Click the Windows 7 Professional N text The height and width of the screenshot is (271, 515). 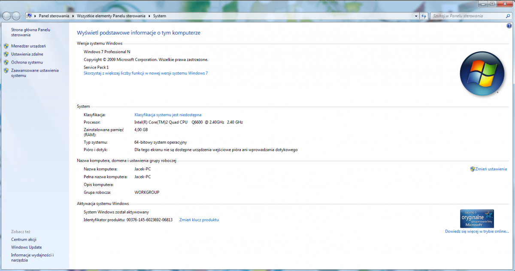pos(107,51)
